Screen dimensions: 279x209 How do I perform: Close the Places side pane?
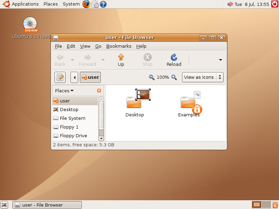tap(98, 91)
